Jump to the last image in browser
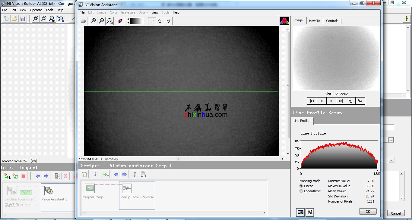The image size is (412, 220). click(x=341, y=101)
